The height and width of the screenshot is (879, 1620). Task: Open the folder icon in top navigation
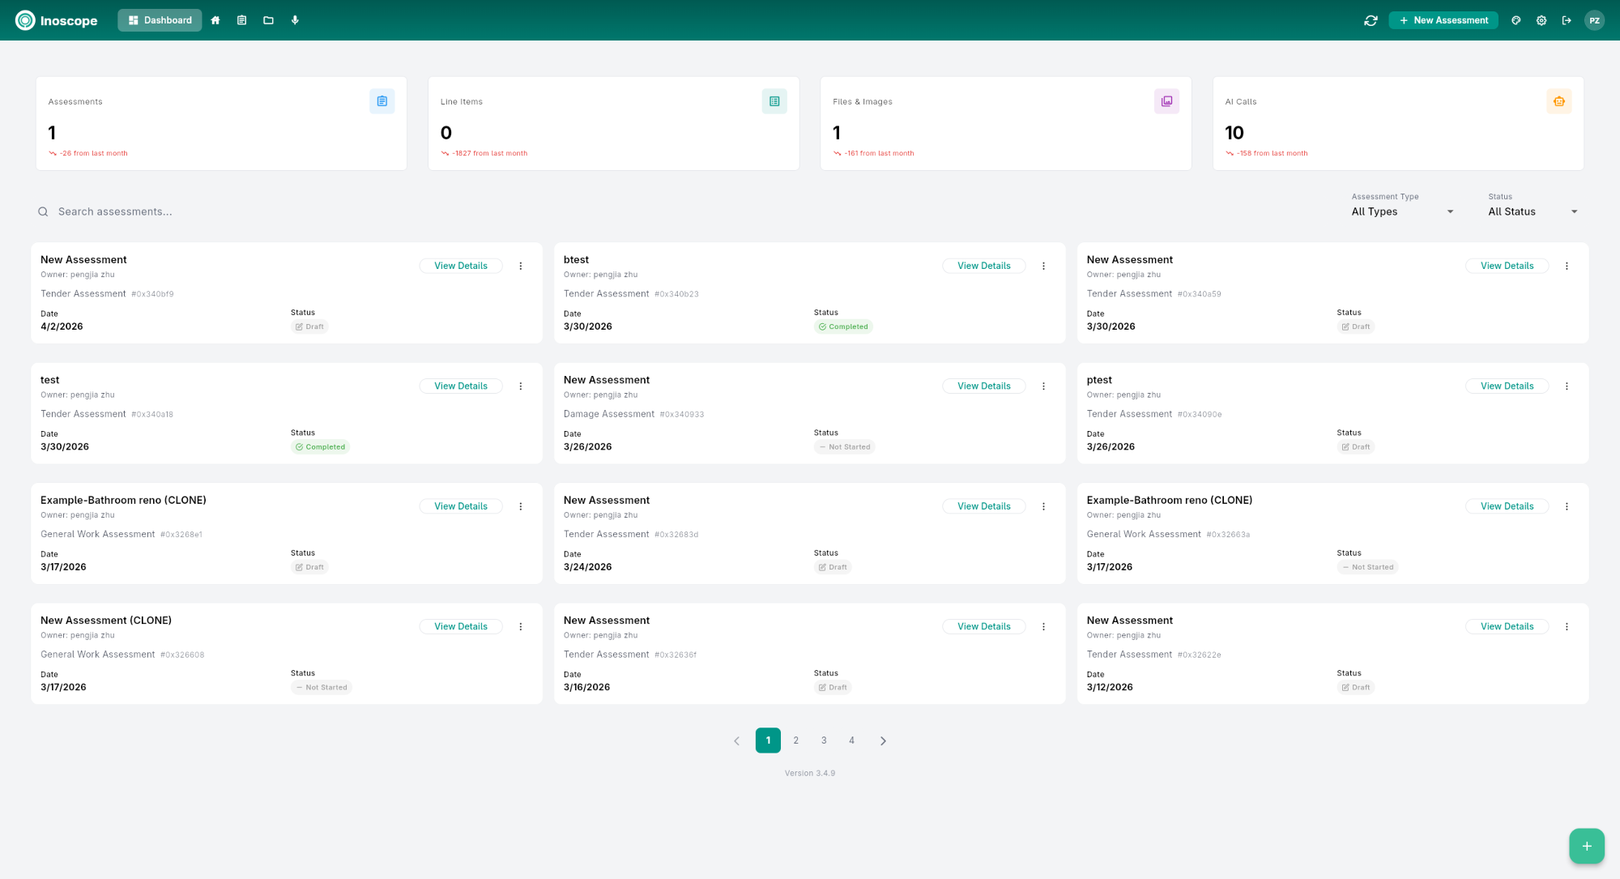(268, 20)
